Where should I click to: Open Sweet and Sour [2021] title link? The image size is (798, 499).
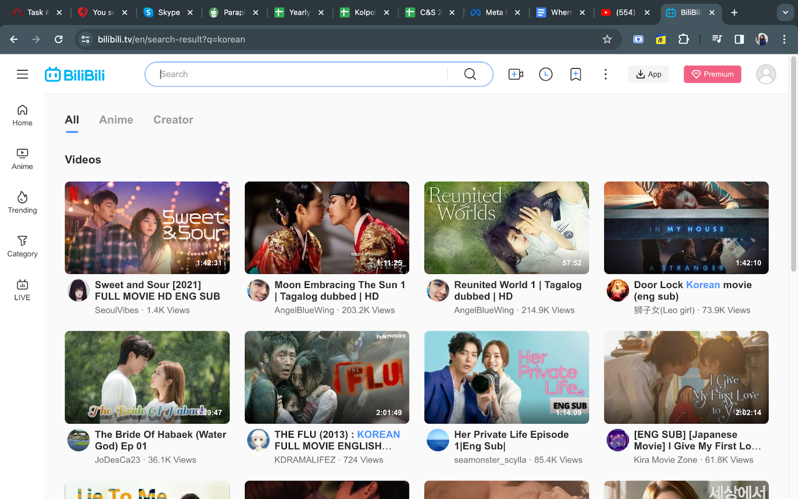[158, 290]
